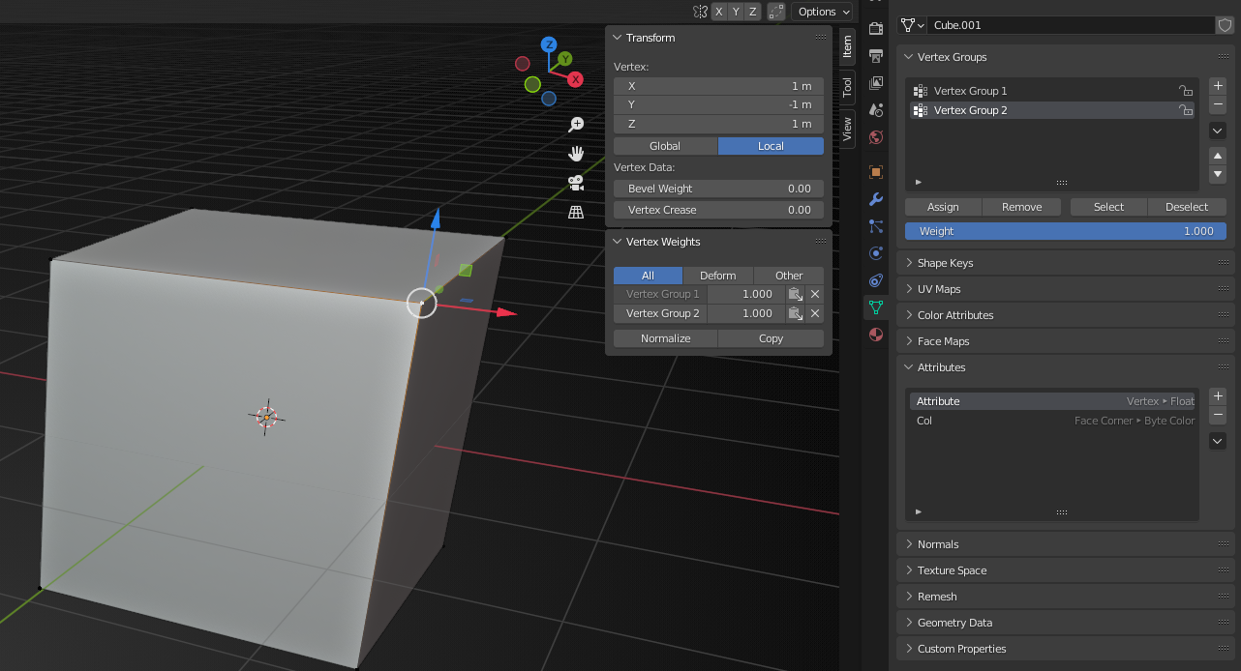Click the Assign button

click(x=943, y=207)
